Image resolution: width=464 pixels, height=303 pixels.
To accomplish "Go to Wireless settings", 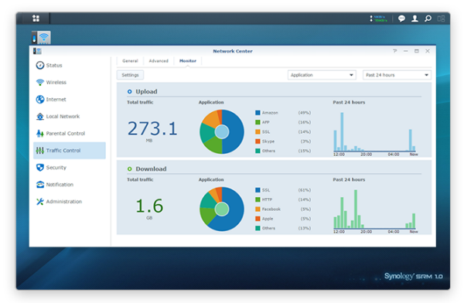I will click(x=70, y=82).
